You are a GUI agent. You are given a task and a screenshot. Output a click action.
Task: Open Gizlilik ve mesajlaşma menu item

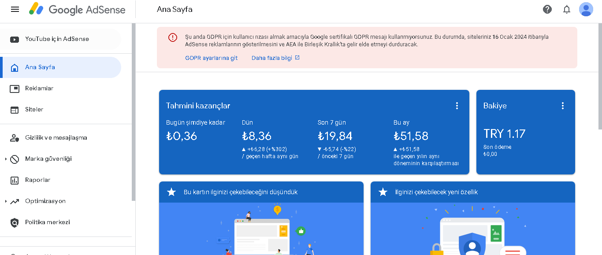[60, 138]
